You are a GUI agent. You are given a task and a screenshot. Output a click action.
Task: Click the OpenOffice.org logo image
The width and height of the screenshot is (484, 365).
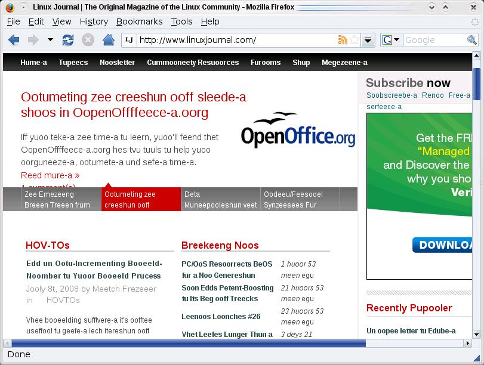(x=297, y=130)
